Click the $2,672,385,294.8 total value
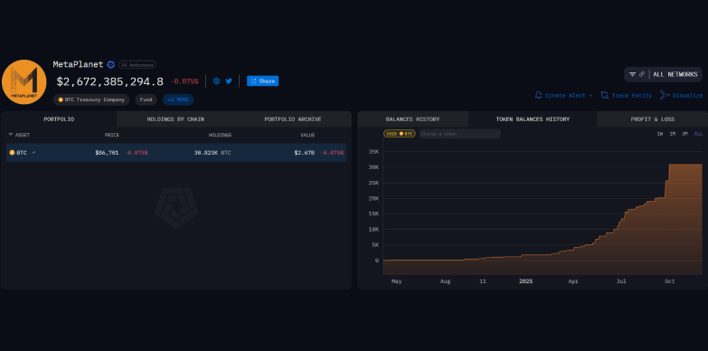Viewport: 708px width, 351px height. tap(109, 81)
